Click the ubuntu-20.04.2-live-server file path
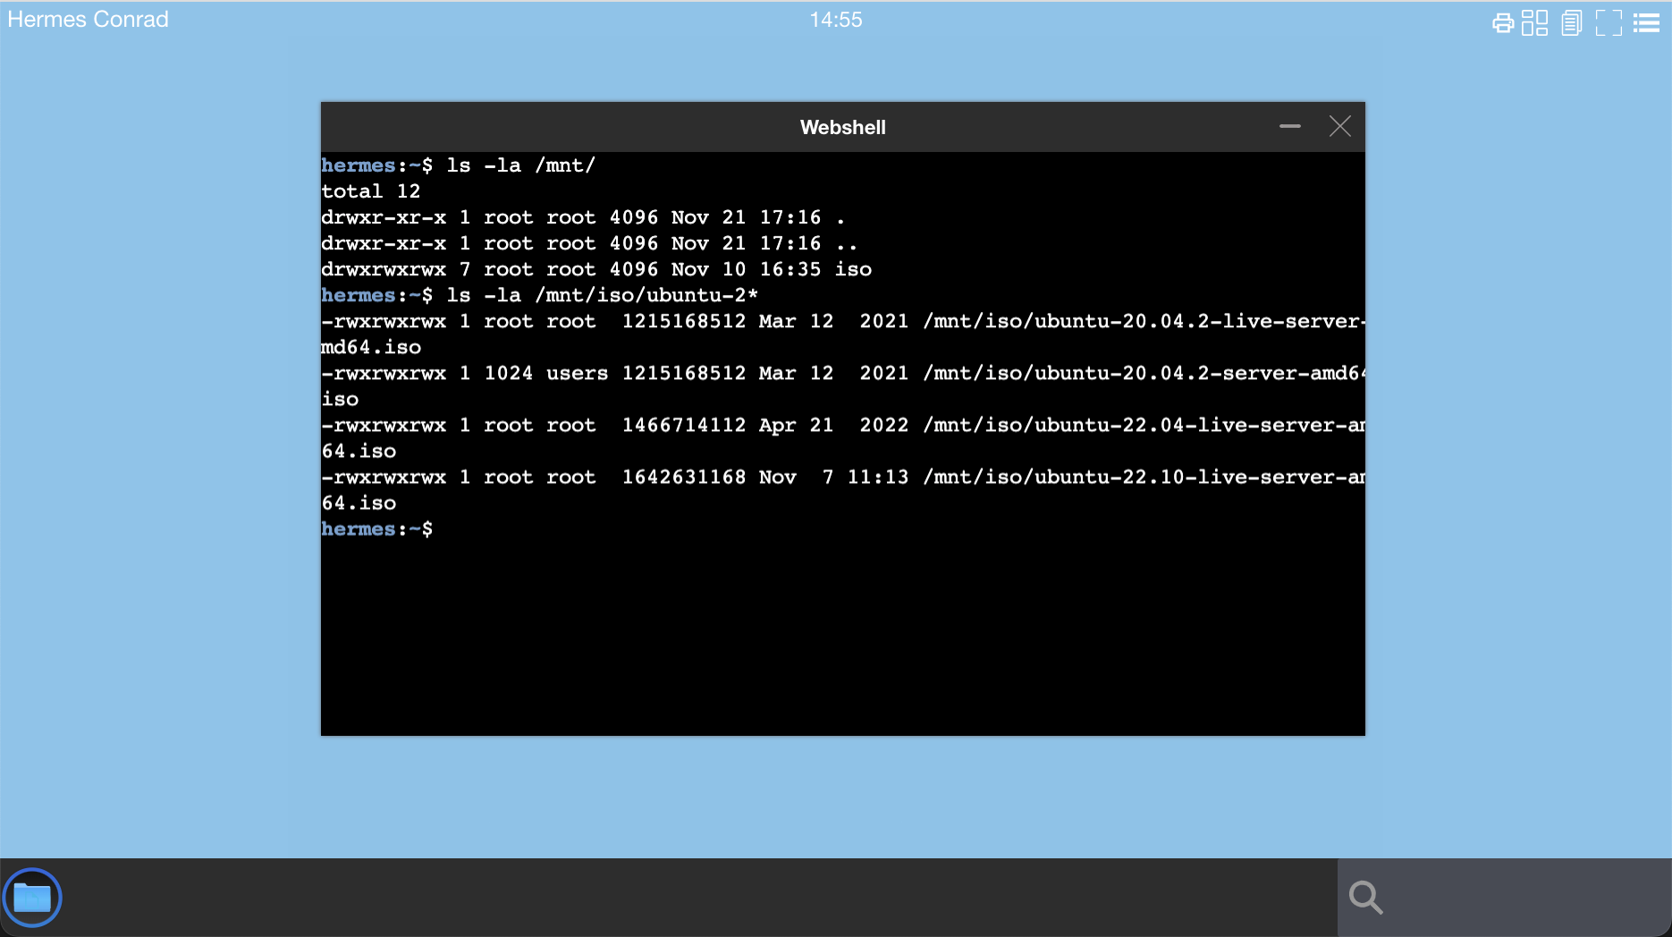The height and width of the screenshot is (937, 1672). [x=1144, y=321]
